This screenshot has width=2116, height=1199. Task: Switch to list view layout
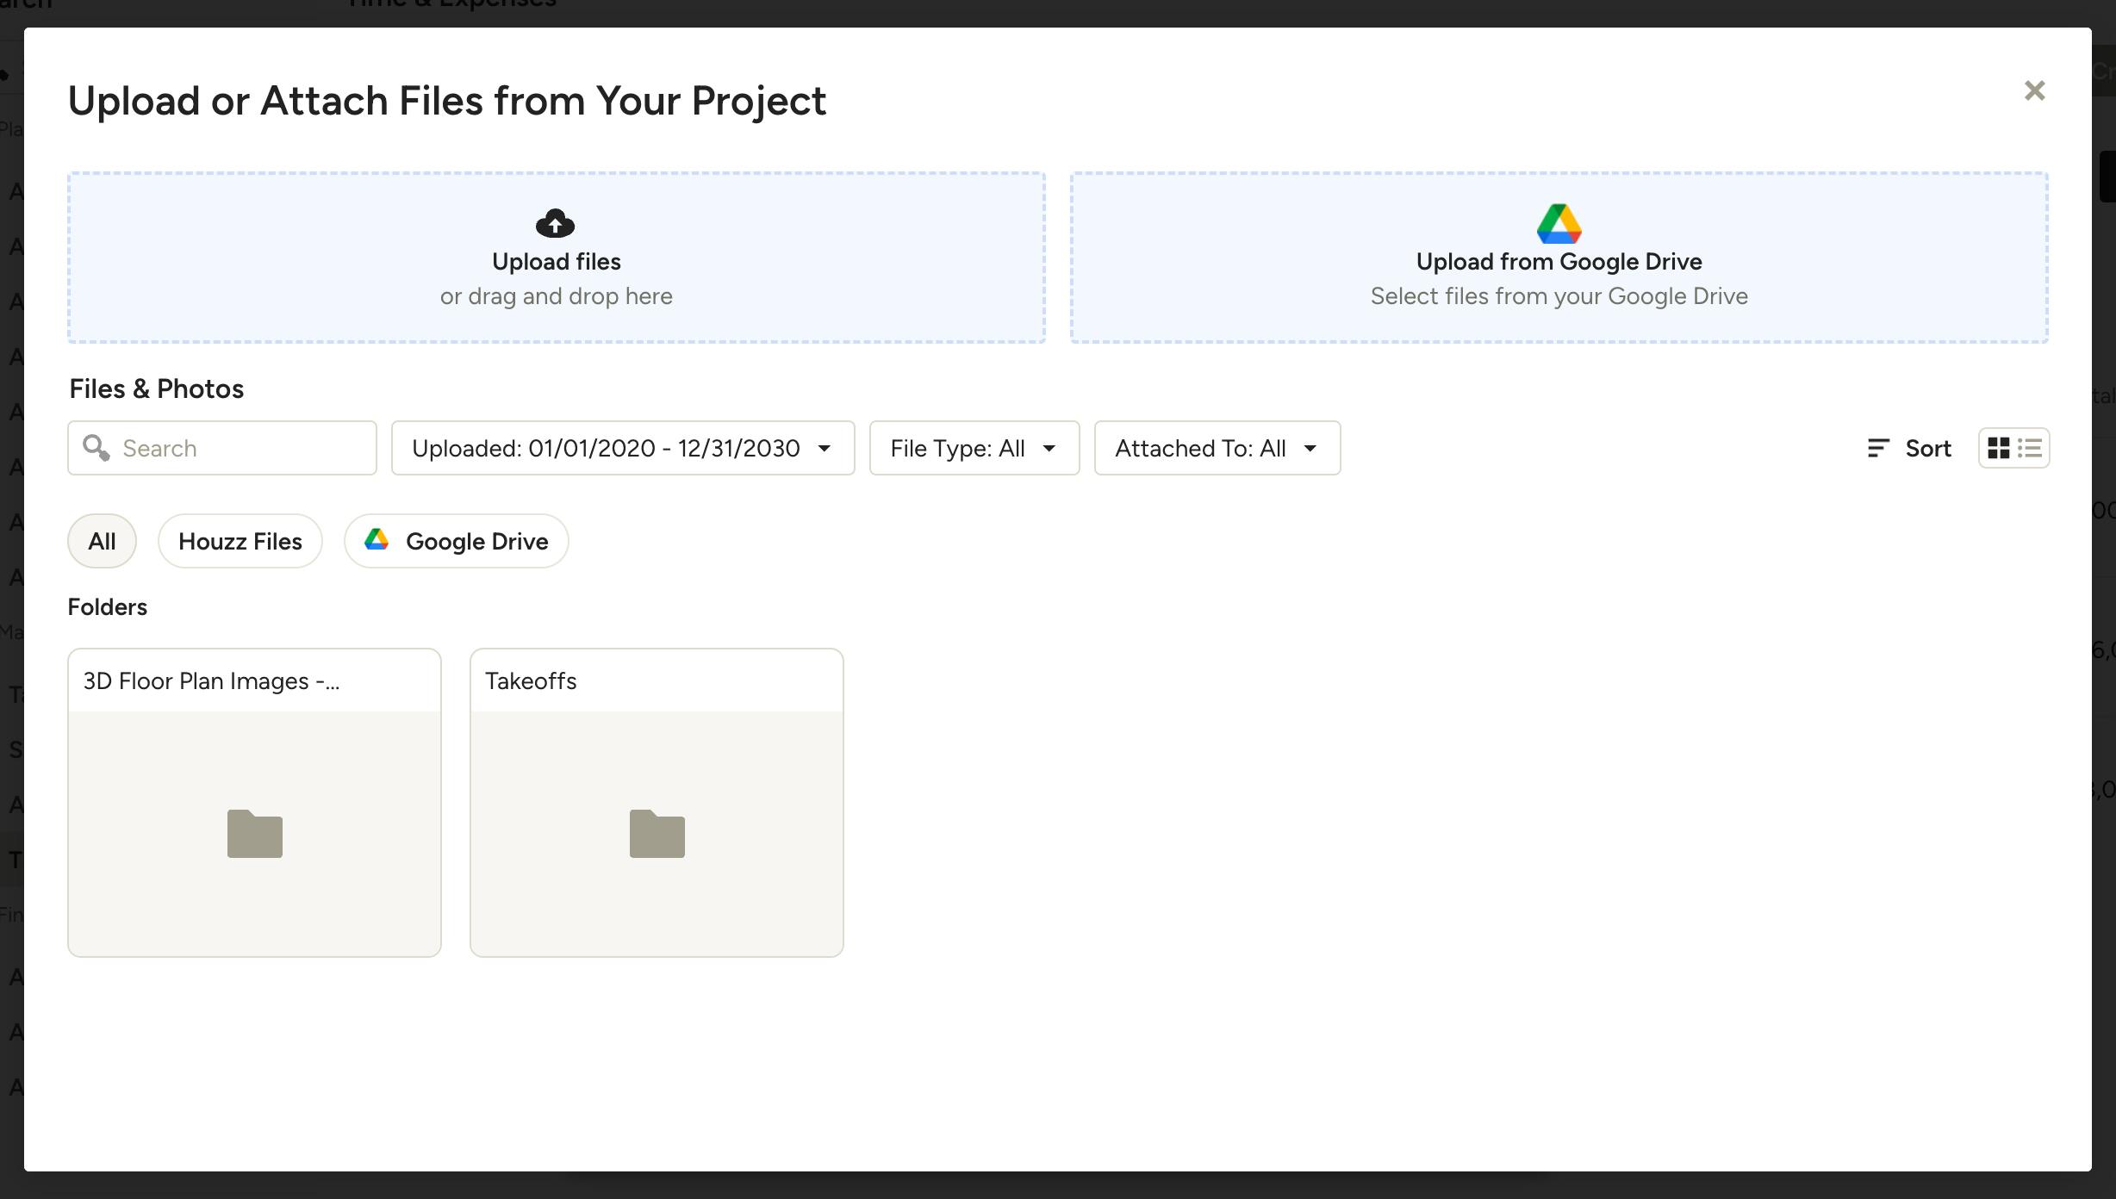(2030, 448)
